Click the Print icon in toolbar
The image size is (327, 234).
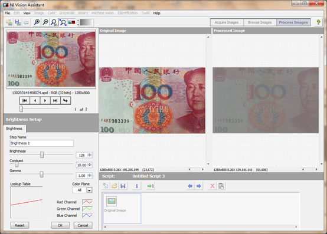pyautogui.click(x=26, y=22)
